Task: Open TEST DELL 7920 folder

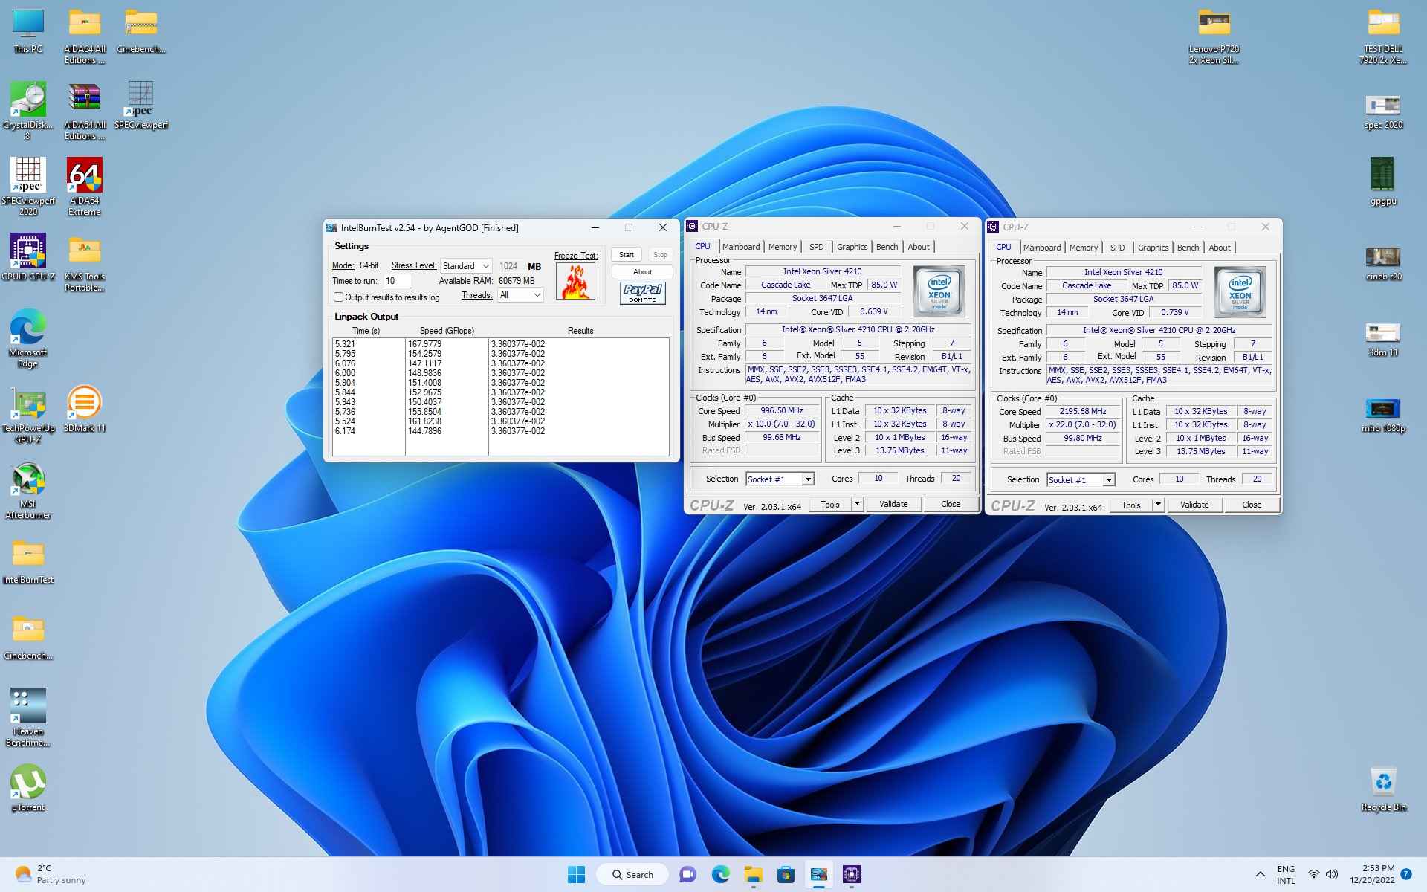Action: pyautogui.click(x=1383, y=36)
